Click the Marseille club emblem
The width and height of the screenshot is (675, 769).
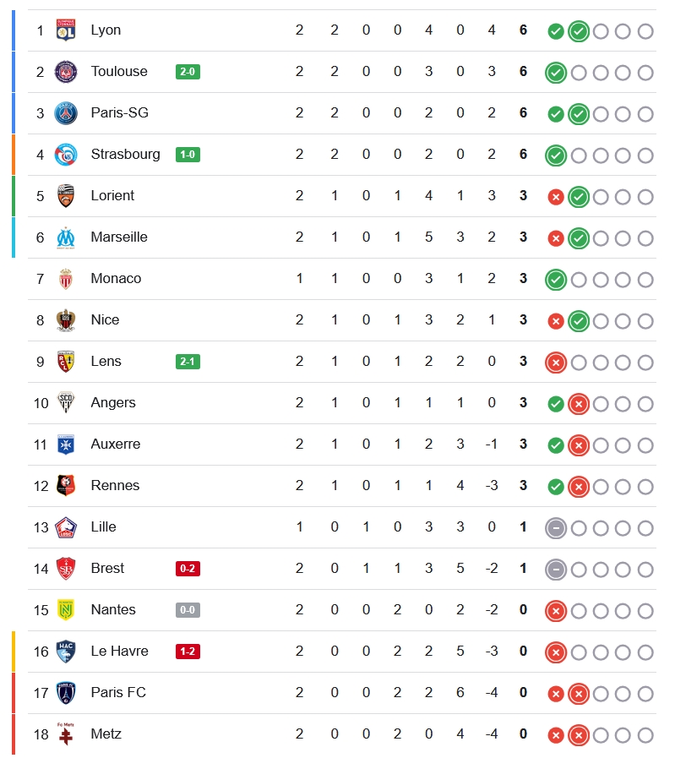tap(66, 237)
